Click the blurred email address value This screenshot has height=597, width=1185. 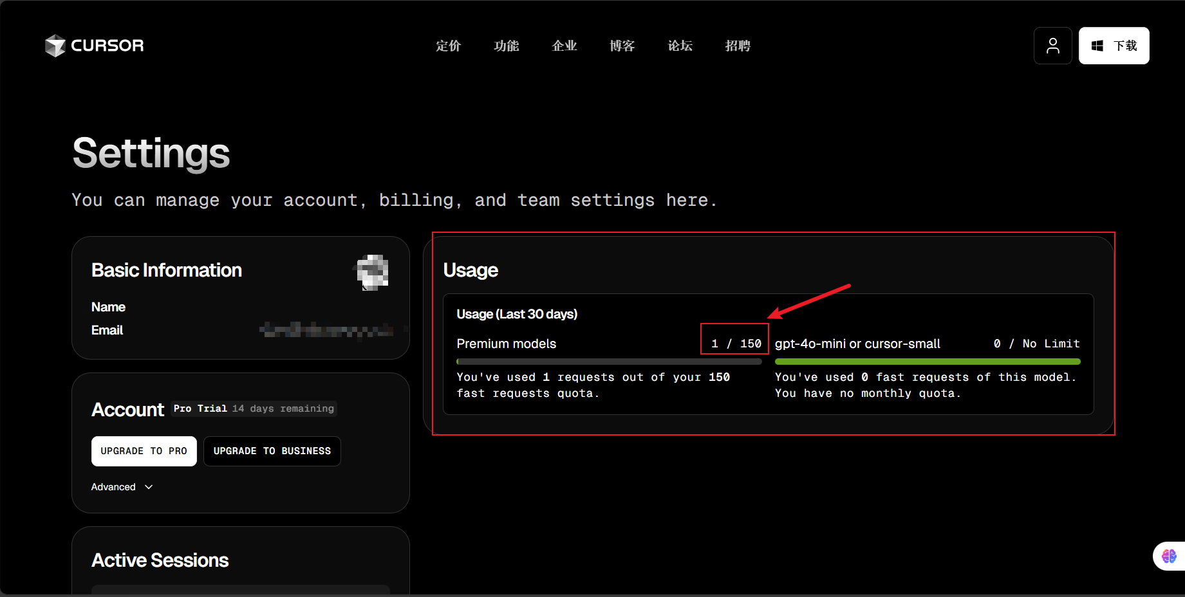[x=328, y=330]
